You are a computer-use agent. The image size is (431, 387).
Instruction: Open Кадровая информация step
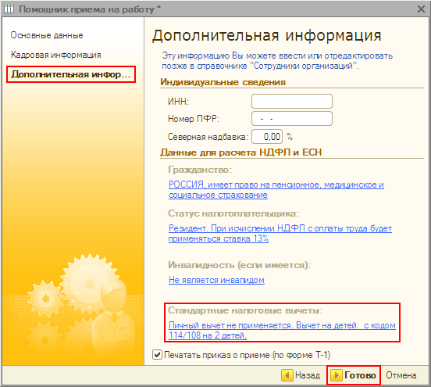(56, 55)
